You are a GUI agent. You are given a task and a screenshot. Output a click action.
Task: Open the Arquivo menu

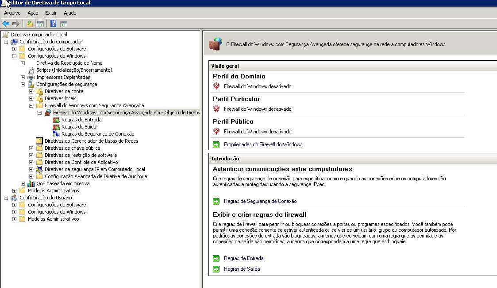tap(12, 13)
